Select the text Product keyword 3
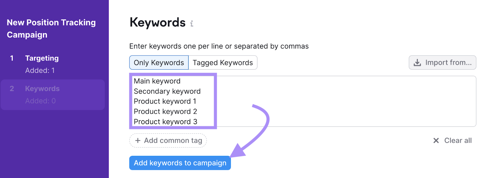The height and width of the screenshot is (178, 479). (x=166, y=121)
